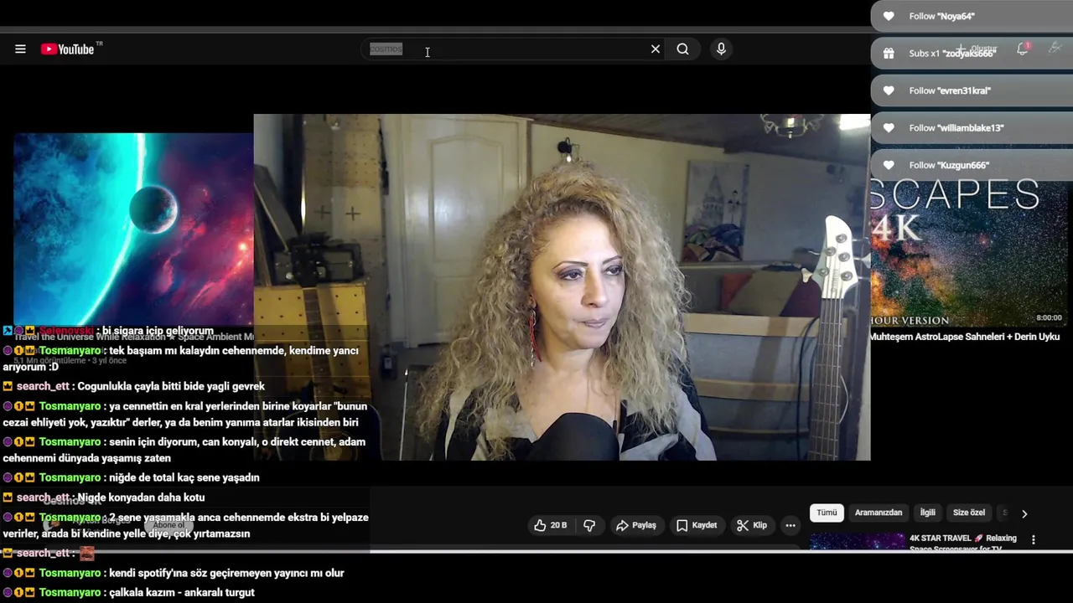Click chat message "Nigde konyadan daha kotu"
The height and width of the screenshot is (603, 1073).
141,497
